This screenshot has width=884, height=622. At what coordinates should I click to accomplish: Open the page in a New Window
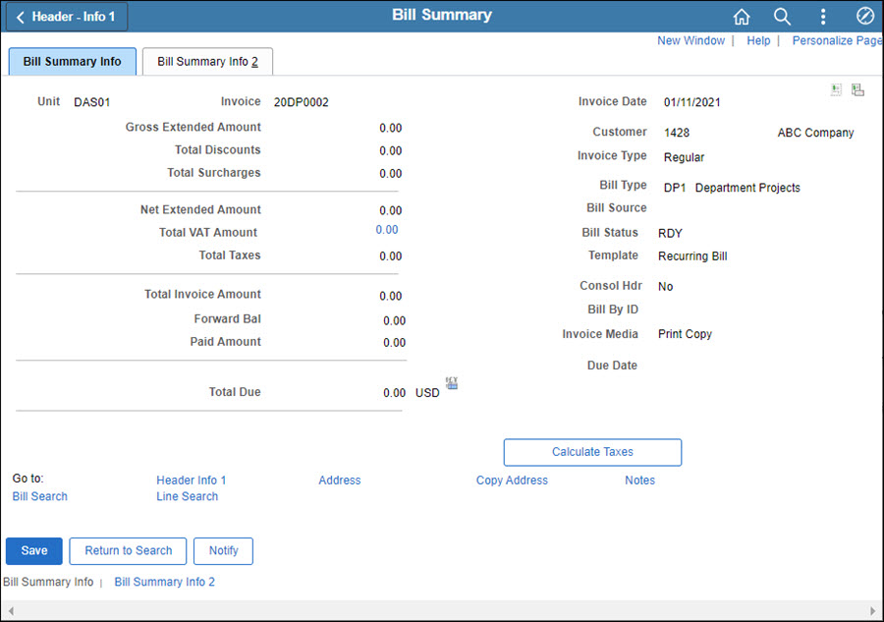(x=691, y=40)
